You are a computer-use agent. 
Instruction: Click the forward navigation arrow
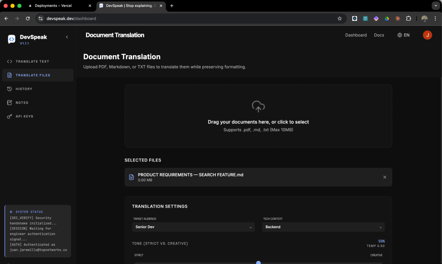[x=17, y=18]
